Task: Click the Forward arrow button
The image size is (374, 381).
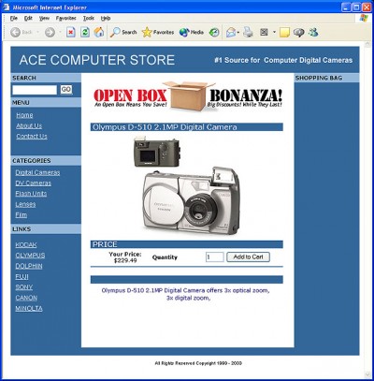Action: pos(50,32)
